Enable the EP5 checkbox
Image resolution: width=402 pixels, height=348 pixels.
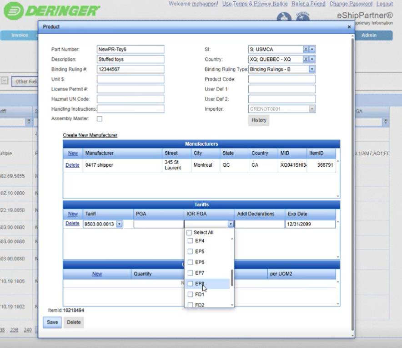[x=191, y=251]
